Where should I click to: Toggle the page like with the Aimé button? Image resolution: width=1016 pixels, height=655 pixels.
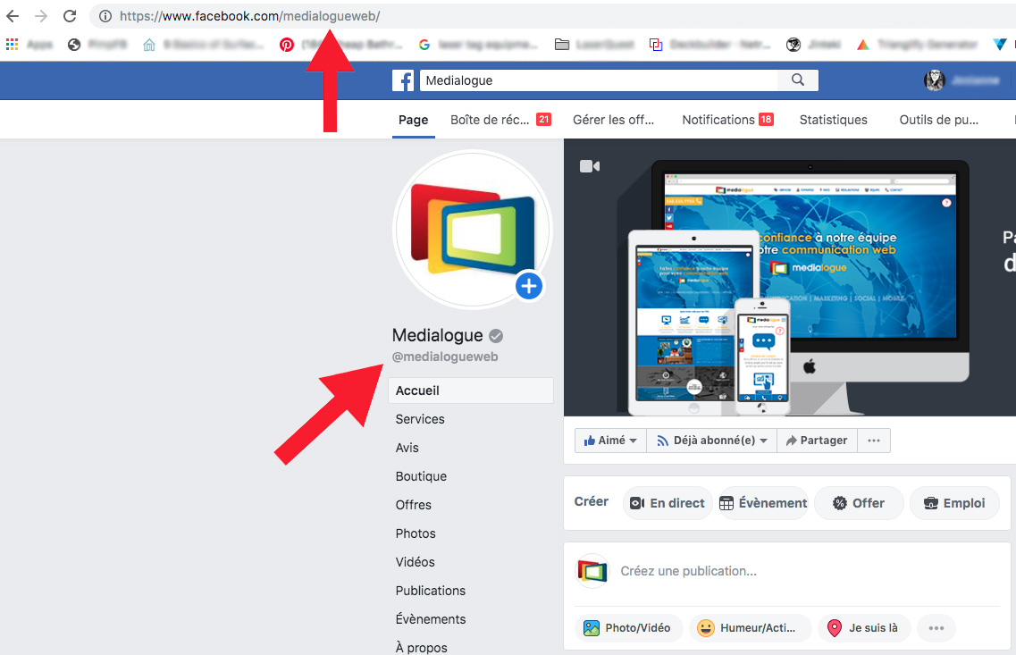pos(604,440)
